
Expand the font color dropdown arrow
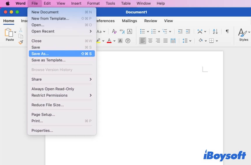point(114,41)
